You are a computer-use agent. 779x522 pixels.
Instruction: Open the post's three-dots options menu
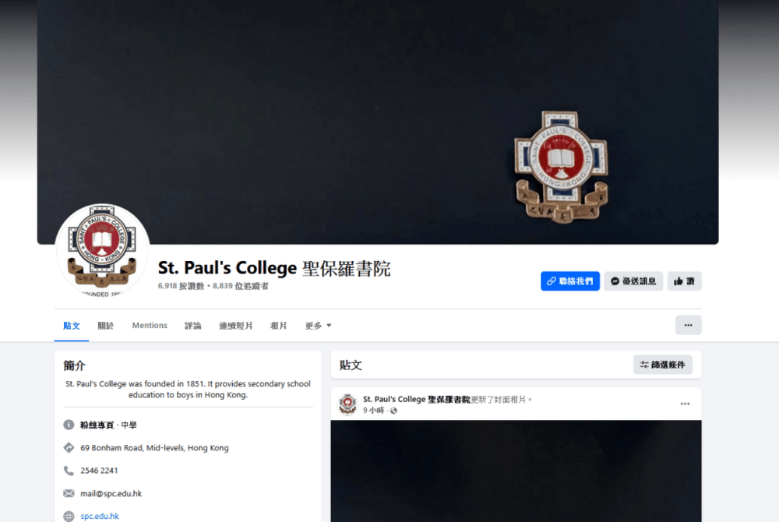point(685,404)
